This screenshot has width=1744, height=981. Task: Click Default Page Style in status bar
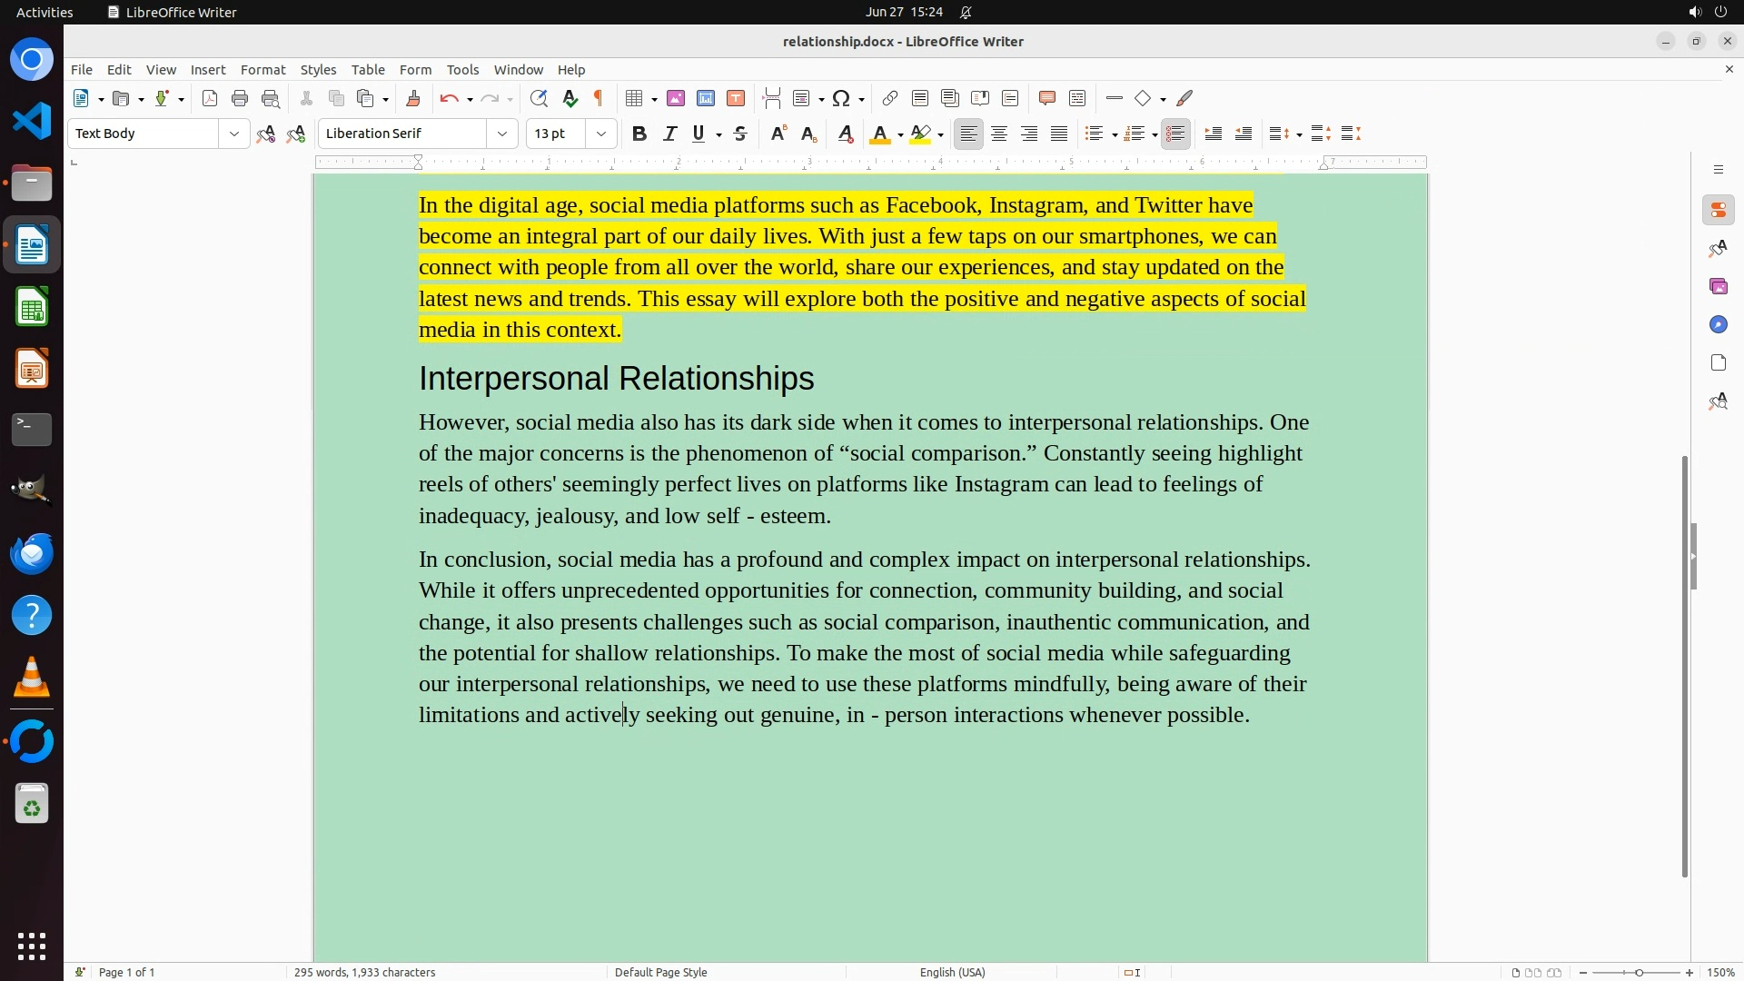point(660,972)
